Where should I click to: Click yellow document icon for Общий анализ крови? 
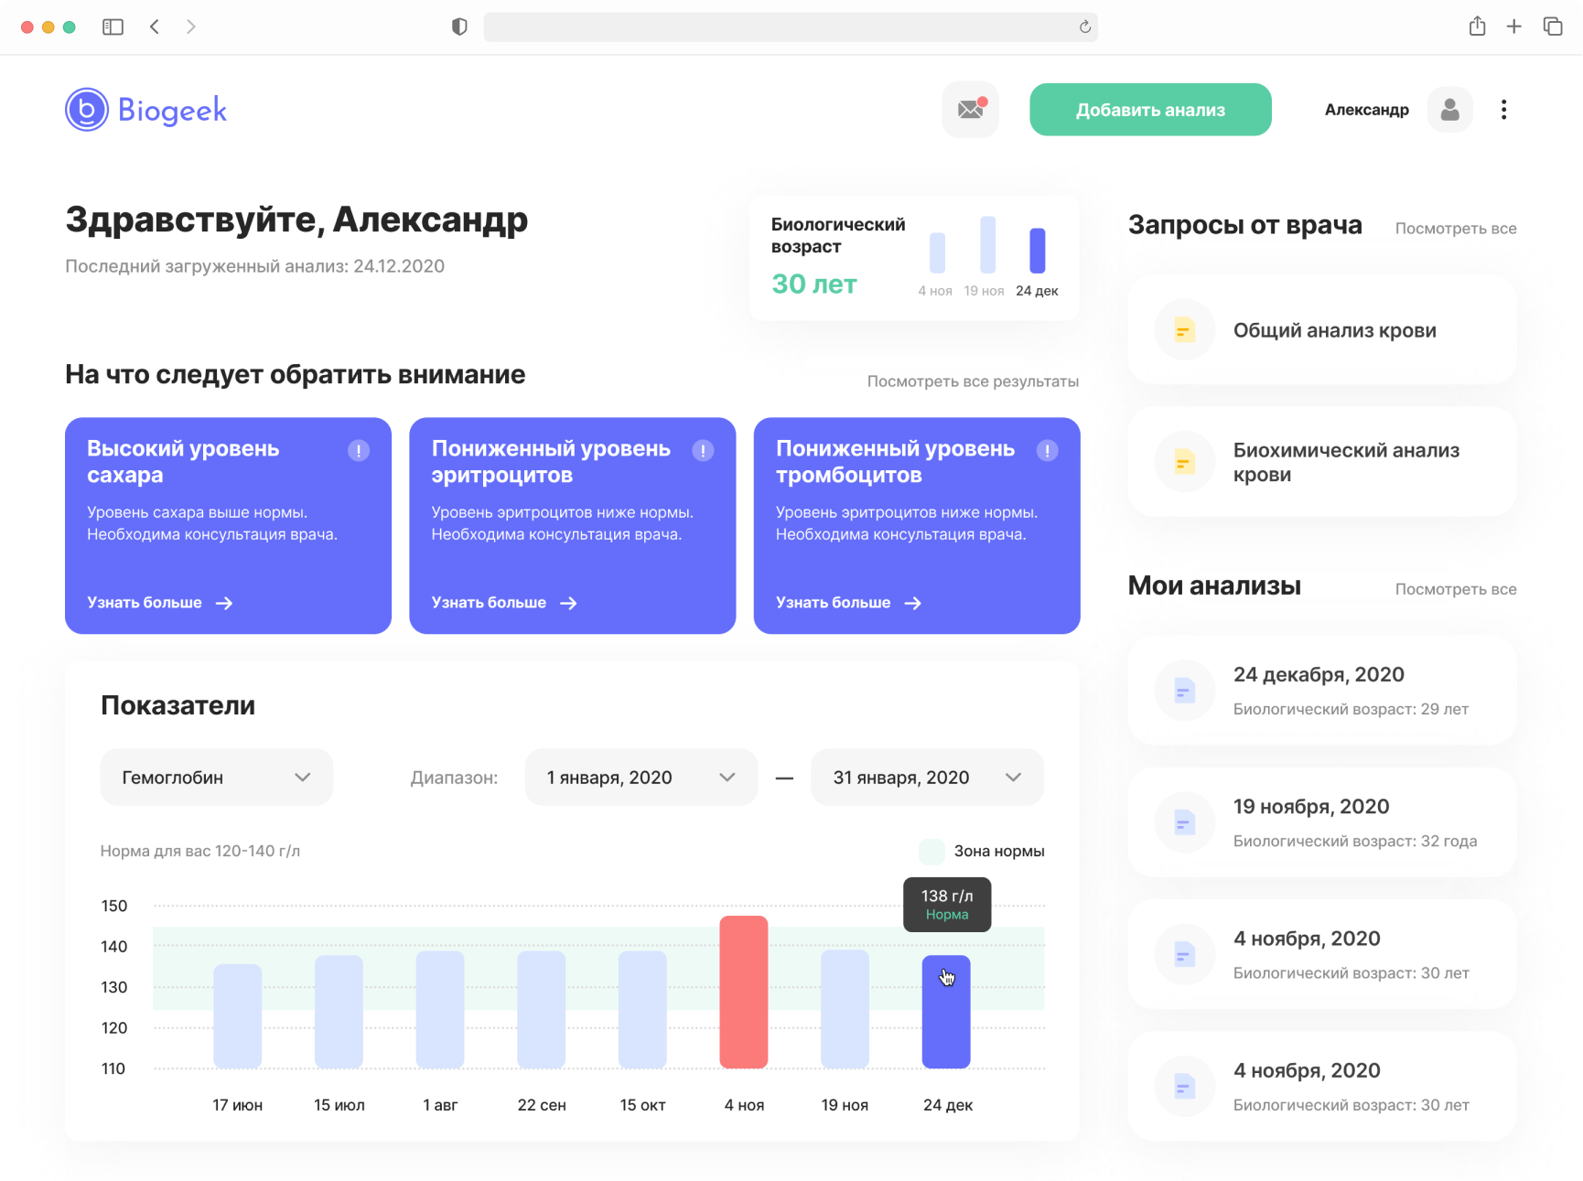tap(1183, 330)
